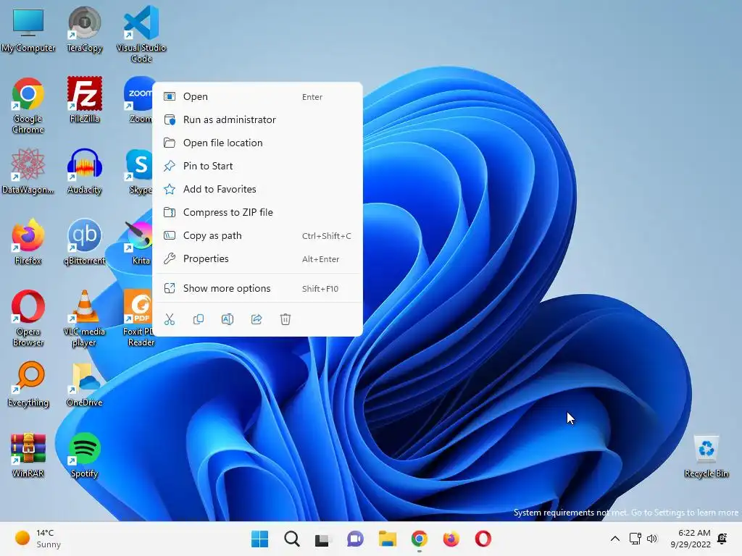Open the clock showing 6:22 AM
Screen dimensions: 742x556
click(691, 539)
